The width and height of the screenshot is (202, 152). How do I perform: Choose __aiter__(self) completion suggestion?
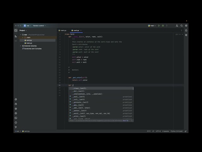[101, 116]
